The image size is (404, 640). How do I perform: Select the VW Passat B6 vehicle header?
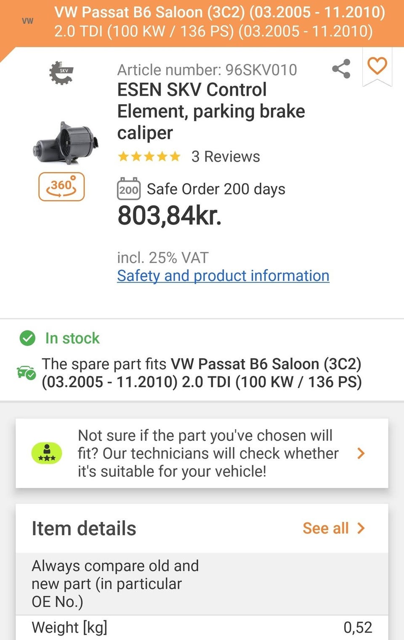coord(219,21)
